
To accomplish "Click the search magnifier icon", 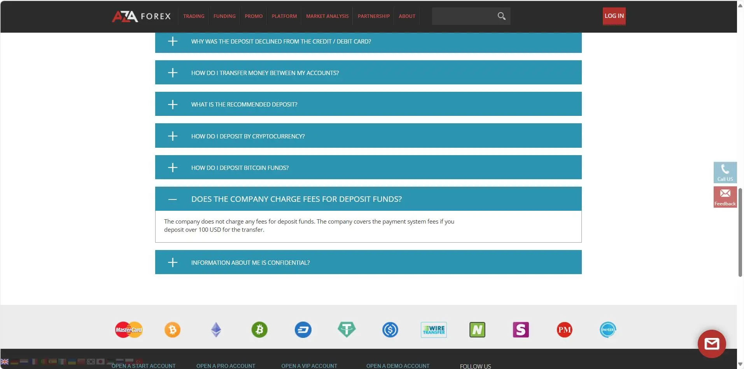I will pos(501,16).
